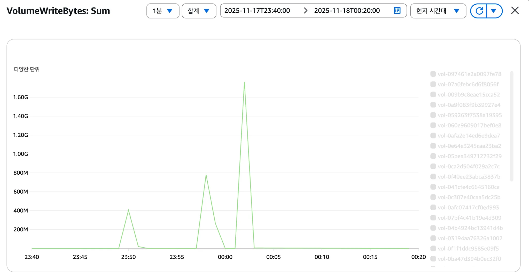
Task: Click the color swatch beside vol-041cfe4c6645160ca
Action: click(x=433, y=187)
